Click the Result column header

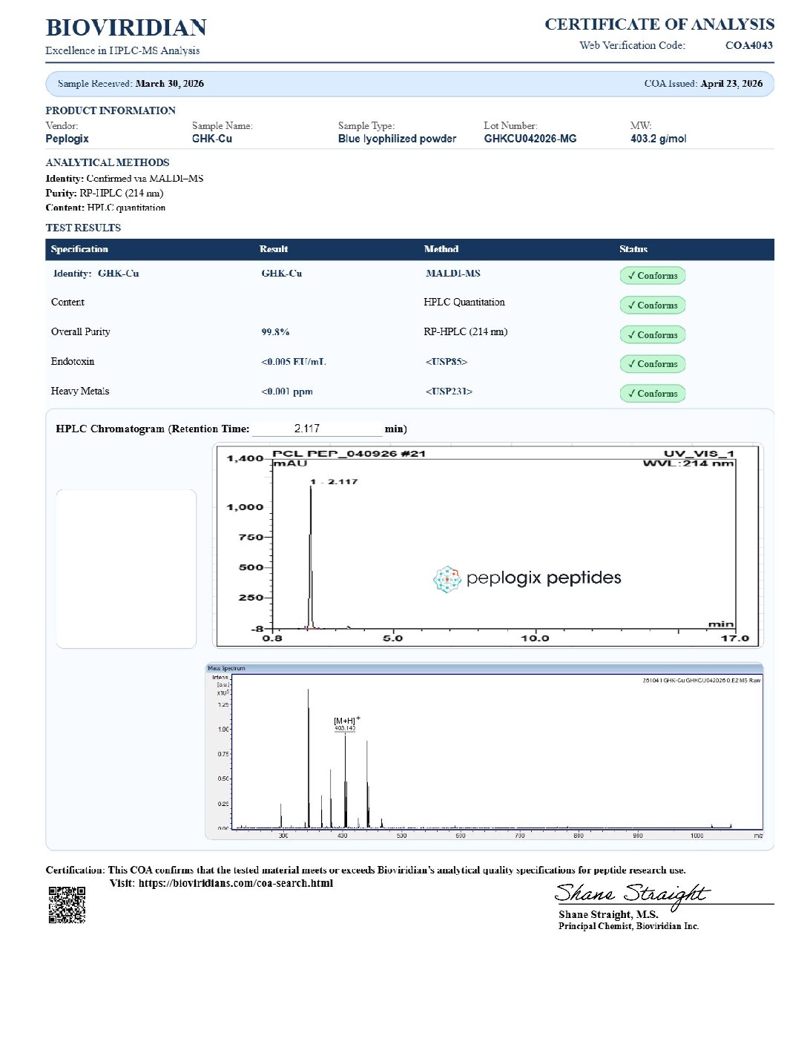[274, 249]
